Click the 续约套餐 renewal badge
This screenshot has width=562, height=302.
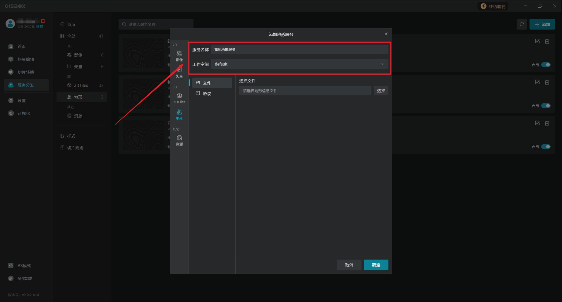(x=493, y=6)
